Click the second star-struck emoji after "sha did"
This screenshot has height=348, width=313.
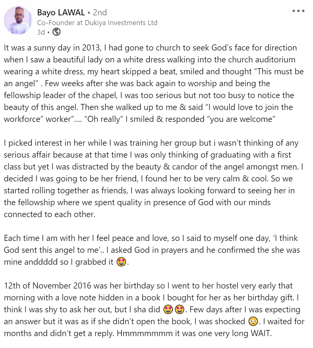(x=180, y=309)
